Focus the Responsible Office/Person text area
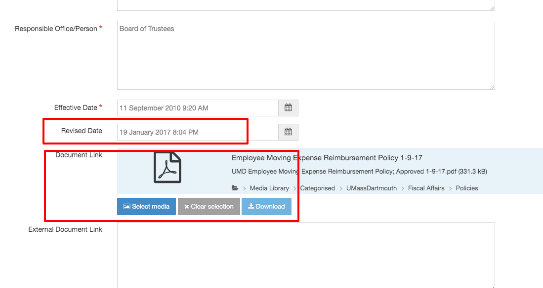543x288 pixels. click(x=305, y=55)
